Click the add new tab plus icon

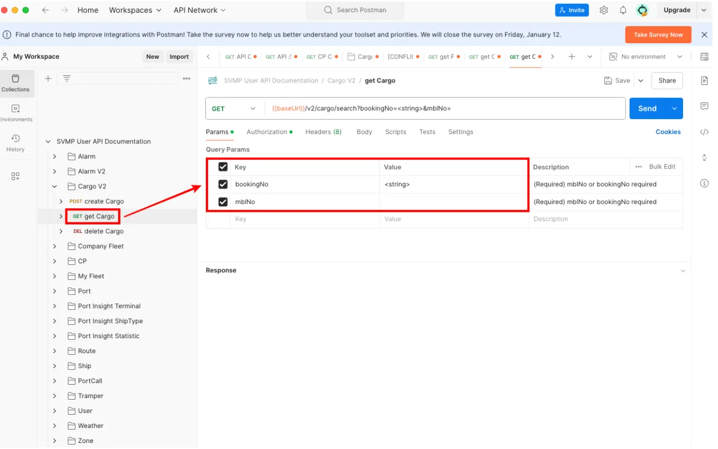[572, 57]
